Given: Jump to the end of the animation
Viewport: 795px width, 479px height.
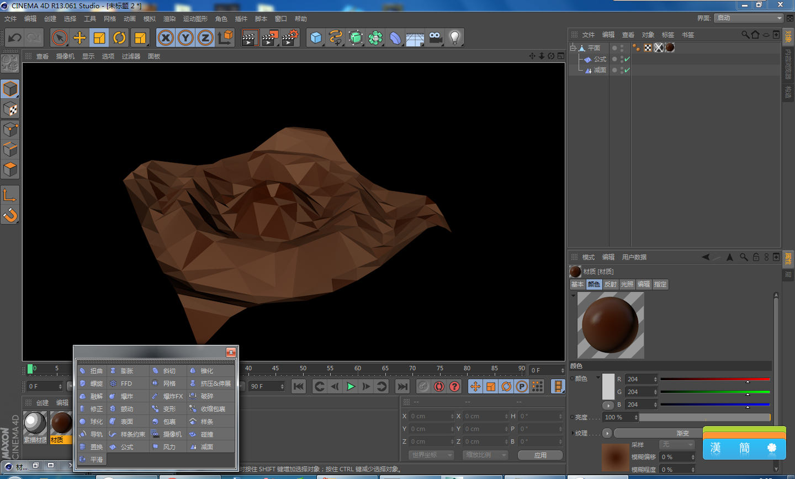Looking at the screenshot, I should click(x=402, y=386).
